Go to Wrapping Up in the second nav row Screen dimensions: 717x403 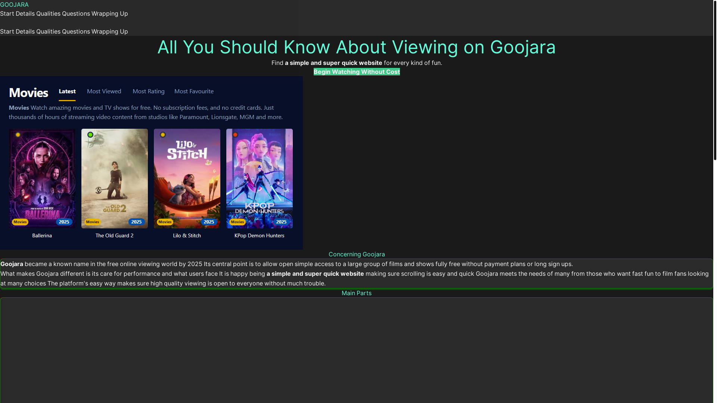109,31
